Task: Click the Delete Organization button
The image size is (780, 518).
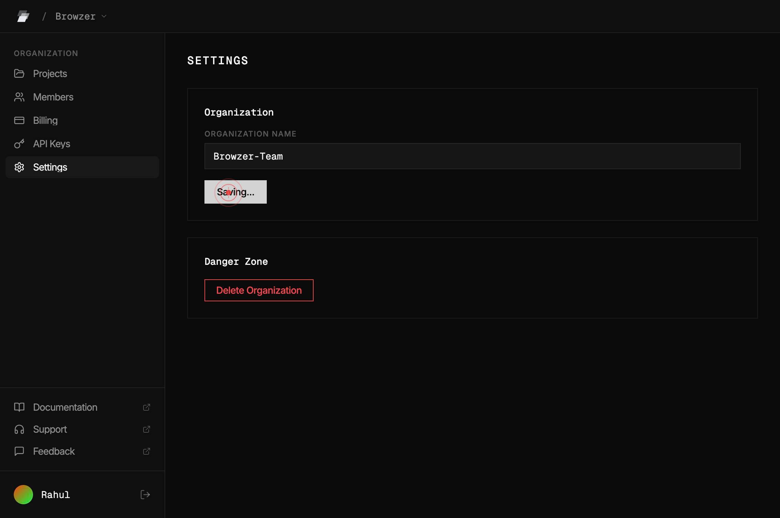Action: [259, 290]
